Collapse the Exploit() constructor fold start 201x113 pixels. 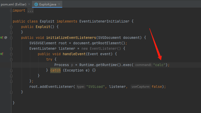11,27
